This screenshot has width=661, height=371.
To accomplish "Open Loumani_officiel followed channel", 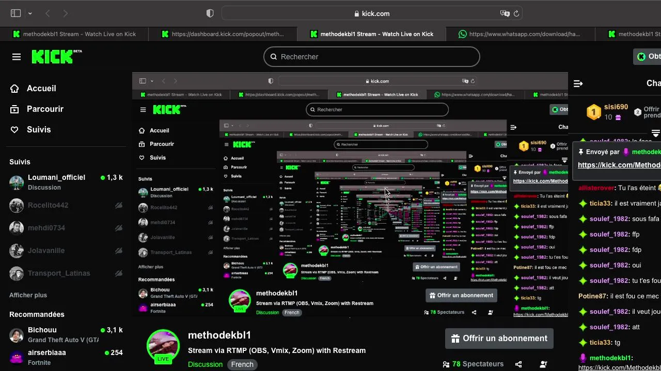I will 66,182.
